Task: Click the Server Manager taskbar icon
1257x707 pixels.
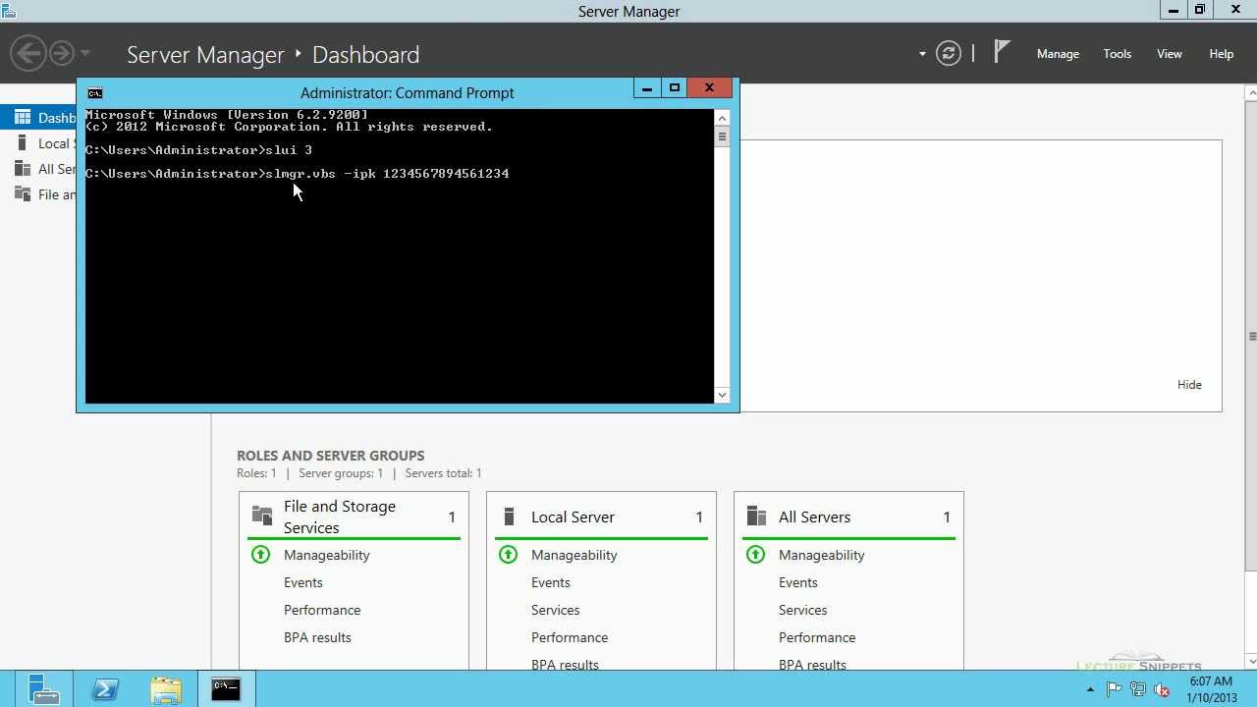Action: [x=43, y=689]
